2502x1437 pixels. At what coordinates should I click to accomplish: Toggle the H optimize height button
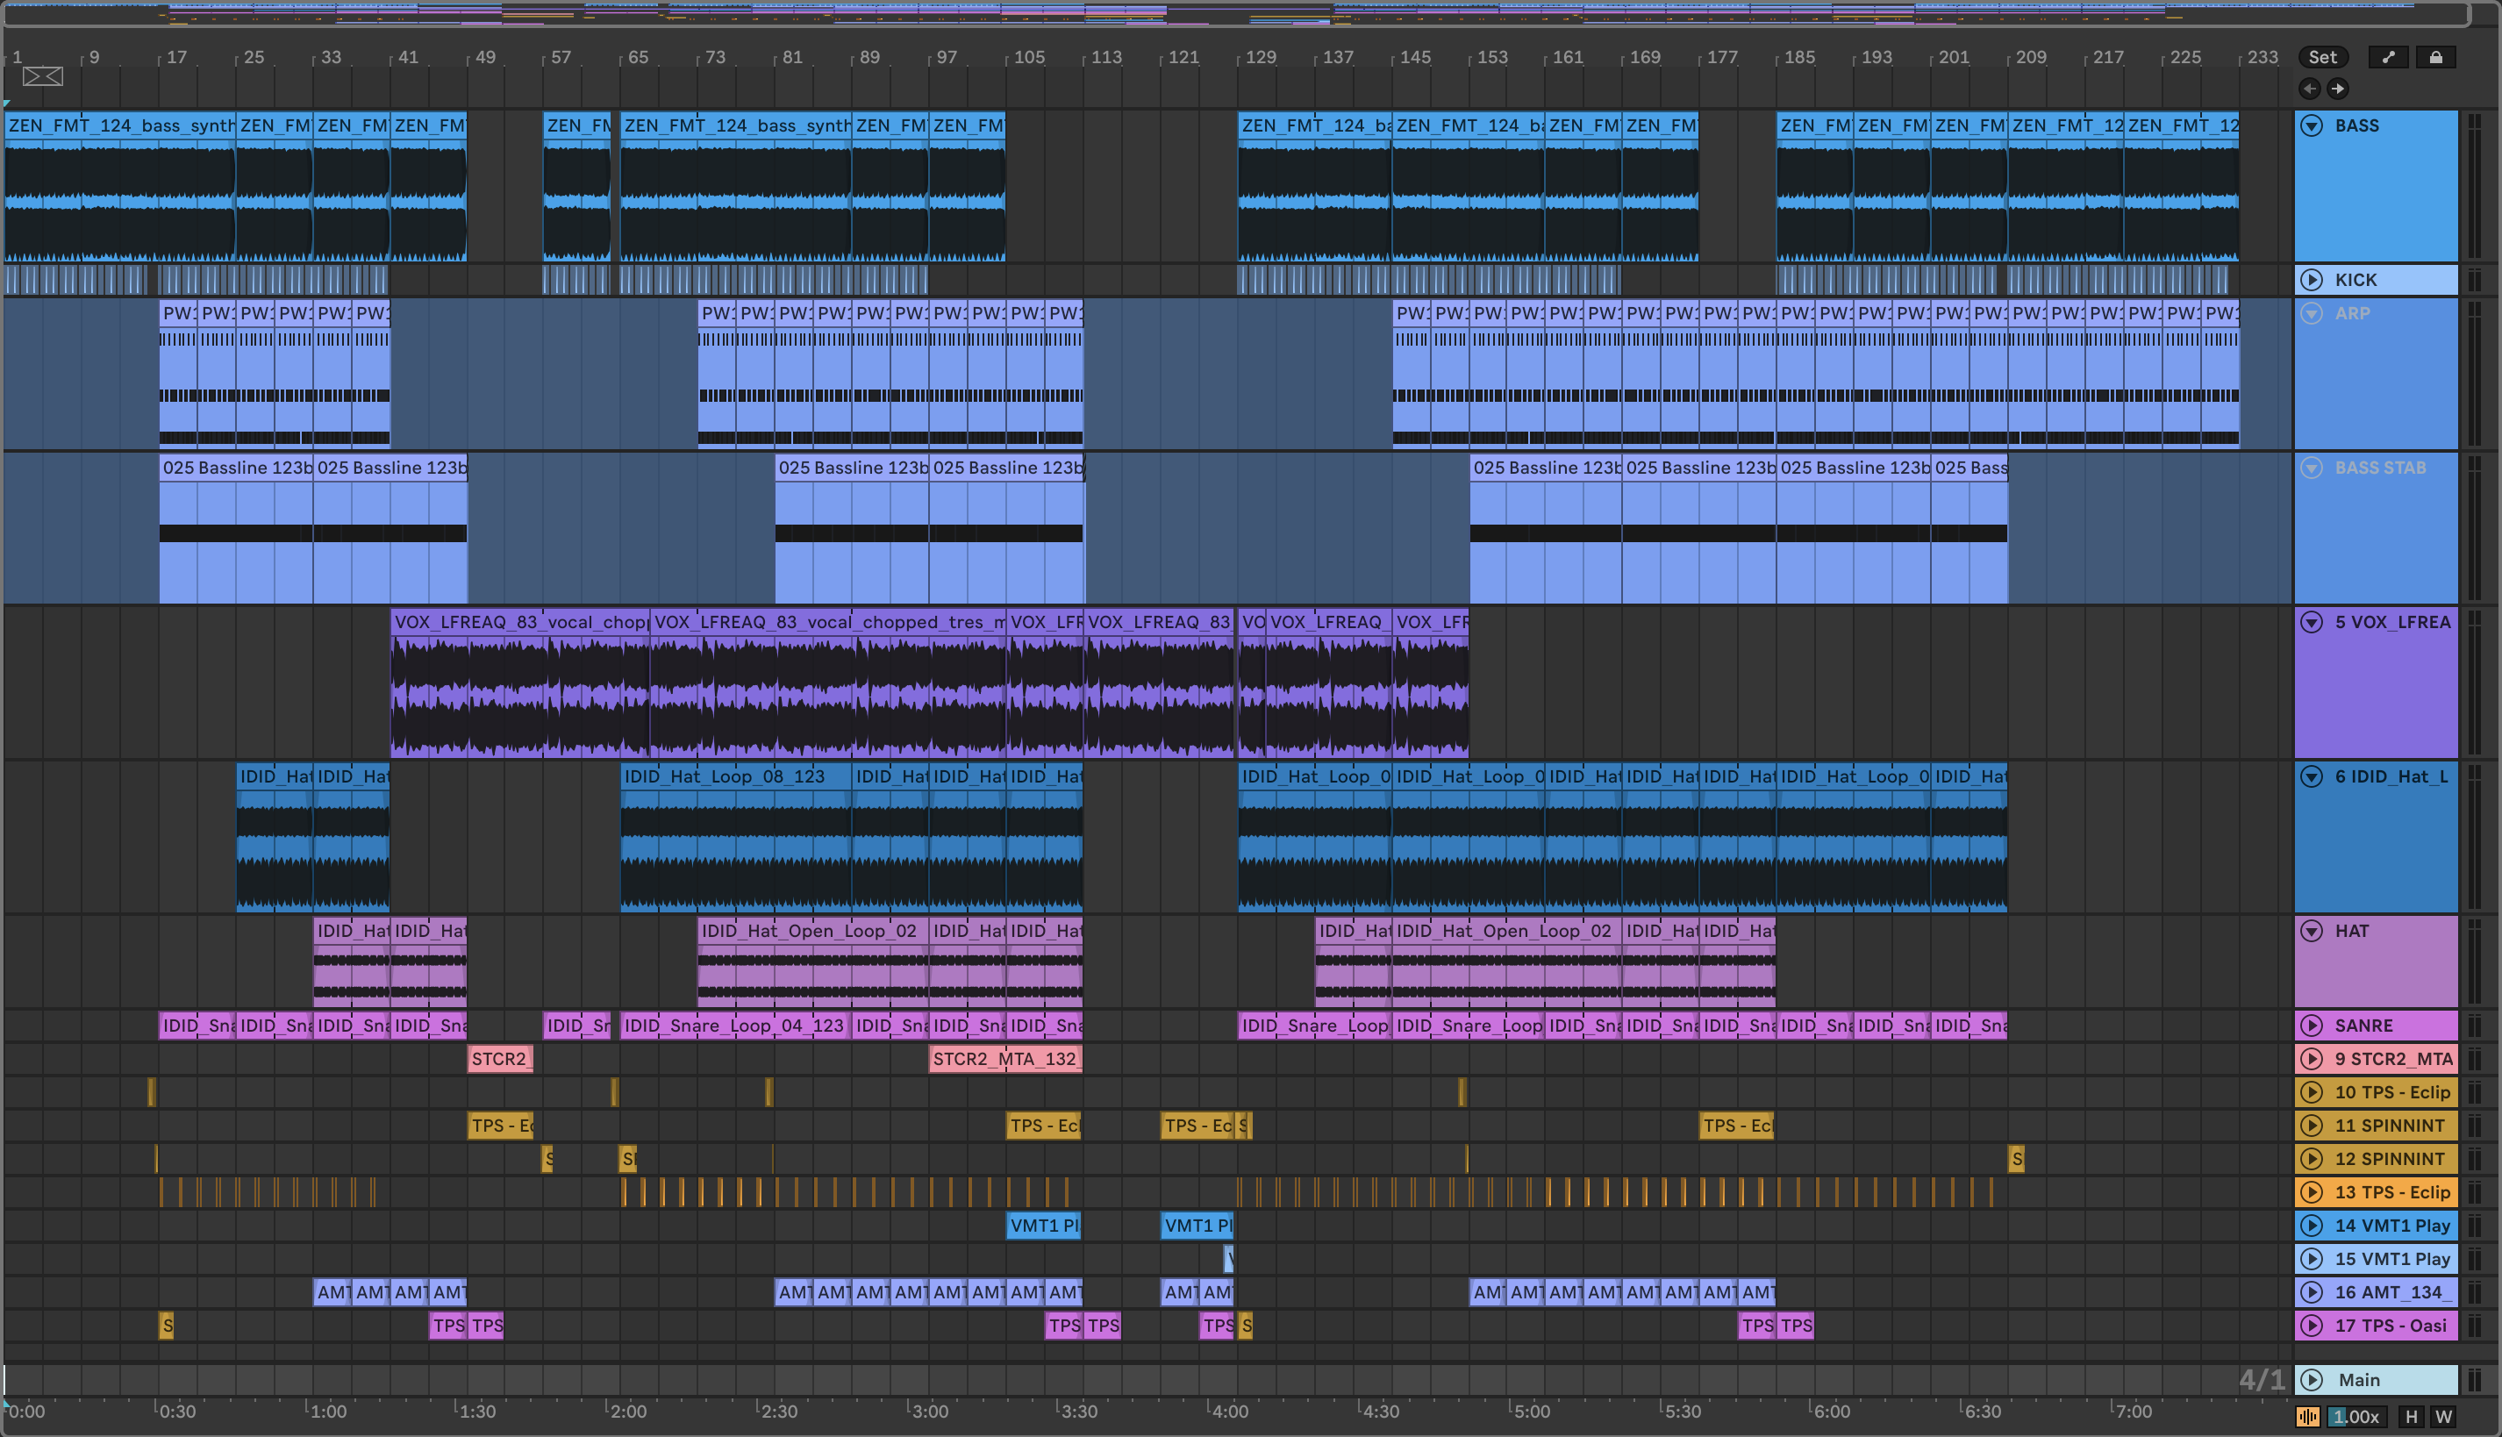coord(2411,1418)
